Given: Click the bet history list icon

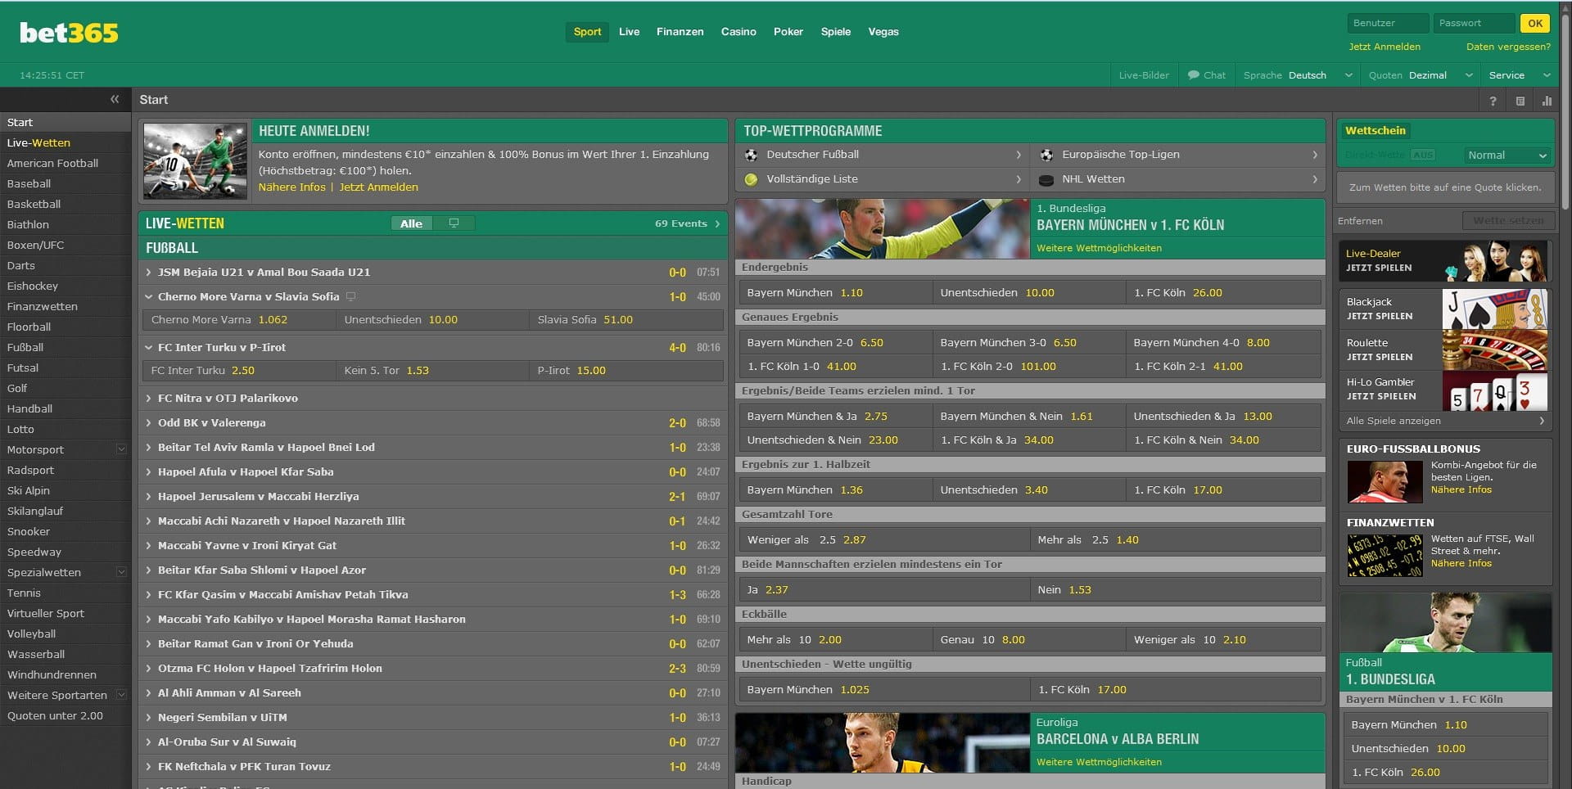Looking at the screenshot, I should point(1520,101).
